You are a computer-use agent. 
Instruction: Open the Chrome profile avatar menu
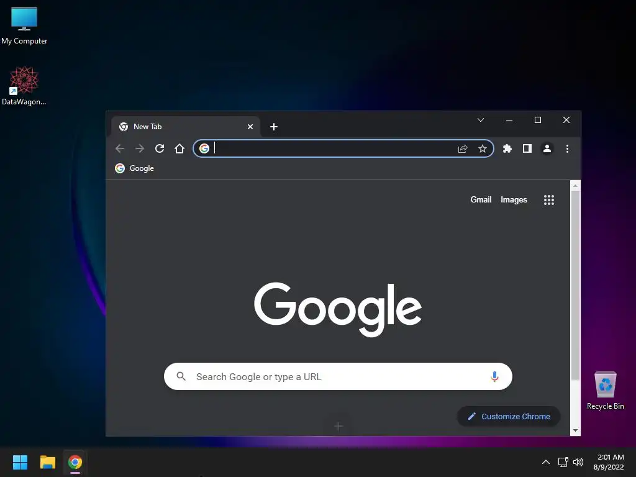point(547,148)
